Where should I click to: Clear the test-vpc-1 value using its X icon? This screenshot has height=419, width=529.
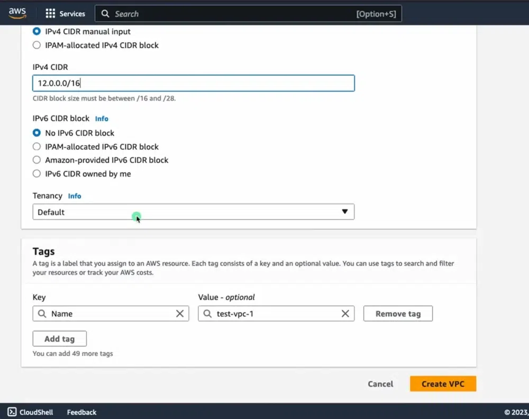pos(345,314)
